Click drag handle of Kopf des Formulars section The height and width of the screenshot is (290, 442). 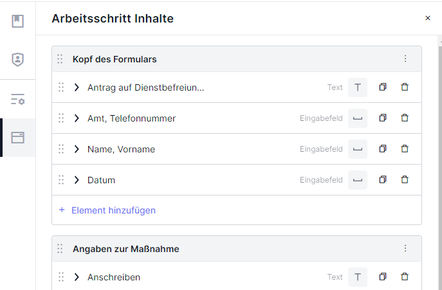tap(60, 59)
